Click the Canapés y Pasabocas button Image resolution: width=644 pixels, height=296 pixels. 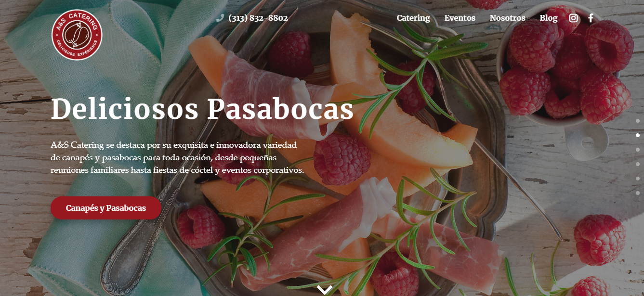coord(106,208)
